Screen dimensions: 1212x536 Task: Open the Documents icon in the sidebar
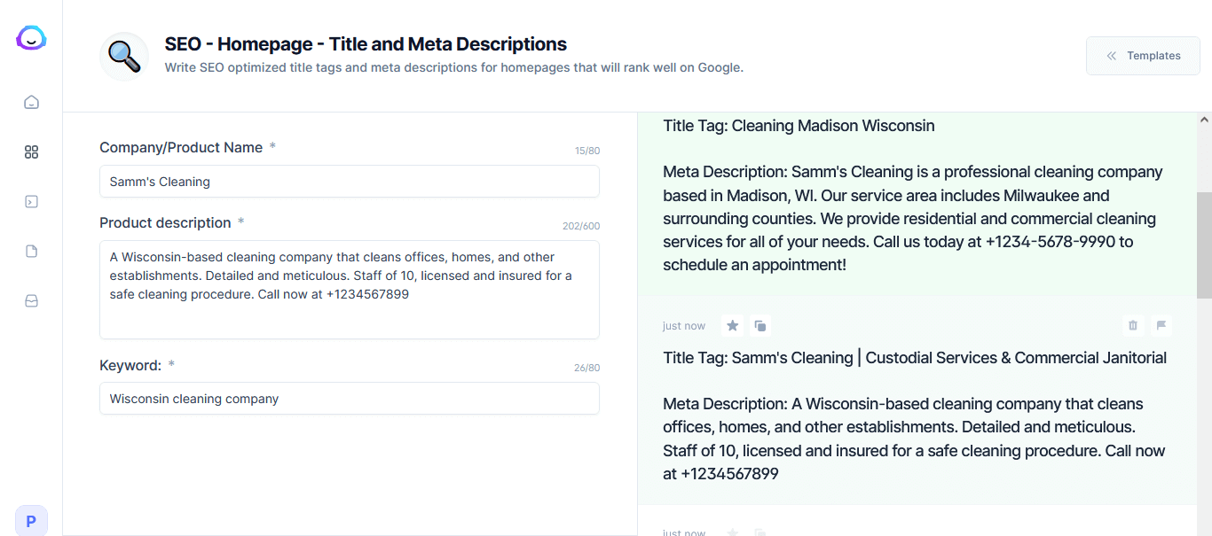pos(31,251)
